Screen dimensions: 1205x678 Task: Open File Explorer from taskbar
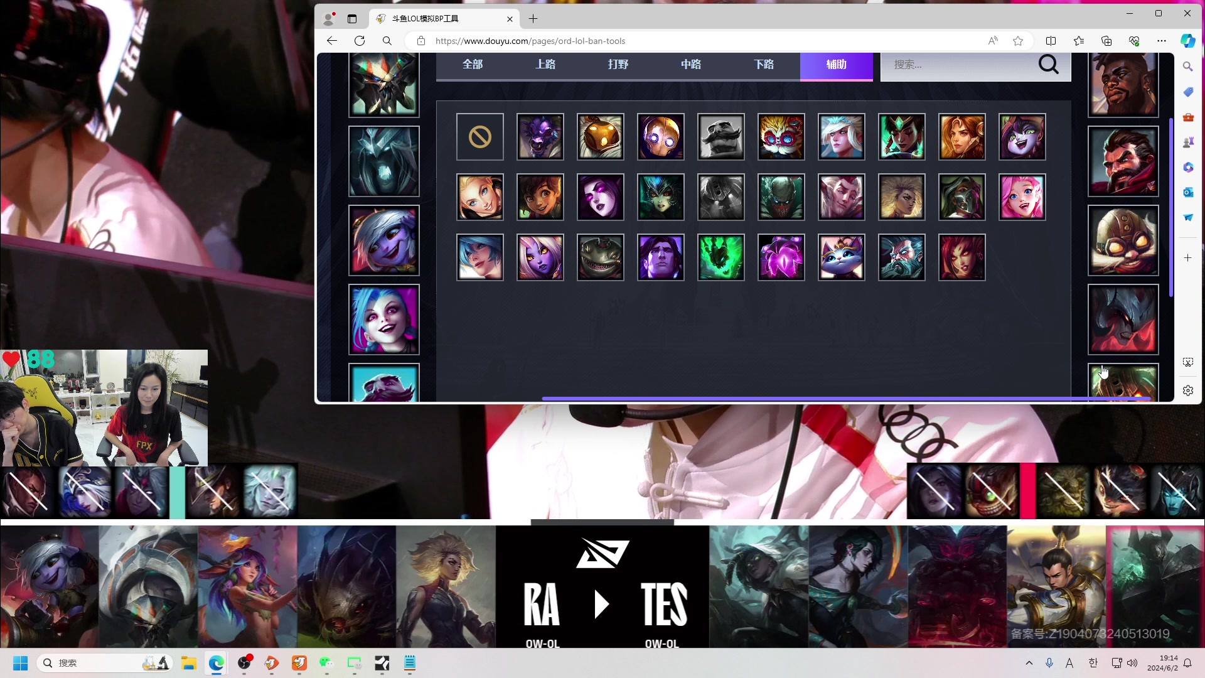189,663
